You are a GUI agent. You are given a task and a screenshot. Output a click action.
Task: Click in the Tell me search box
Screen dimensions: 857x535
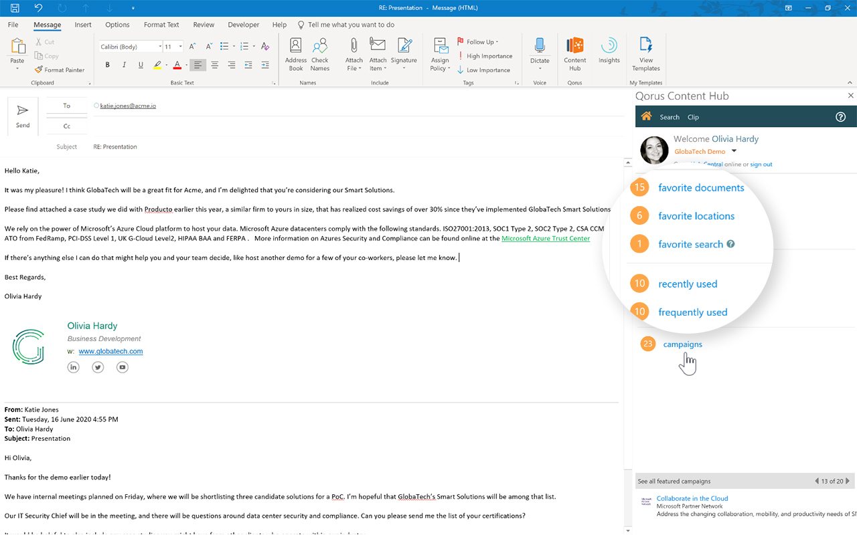tap(351, 25)
